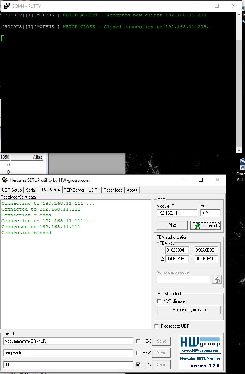245x374 pixels.
Task: Click up arrow on PuTTY scrollbar
Action: (x=239, y=15)
